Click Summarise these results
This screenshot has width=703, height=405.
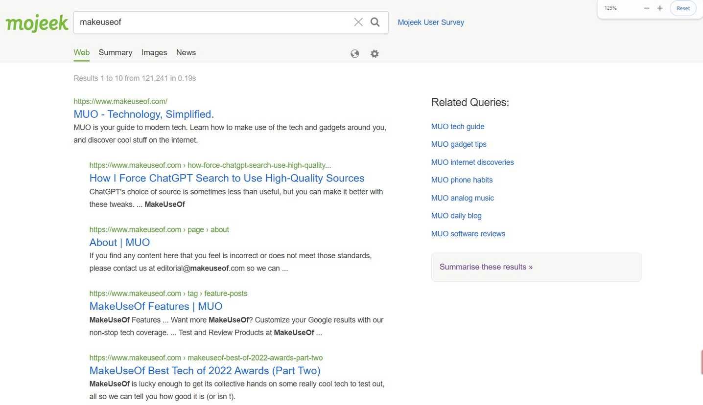click(x=486, y=267)
